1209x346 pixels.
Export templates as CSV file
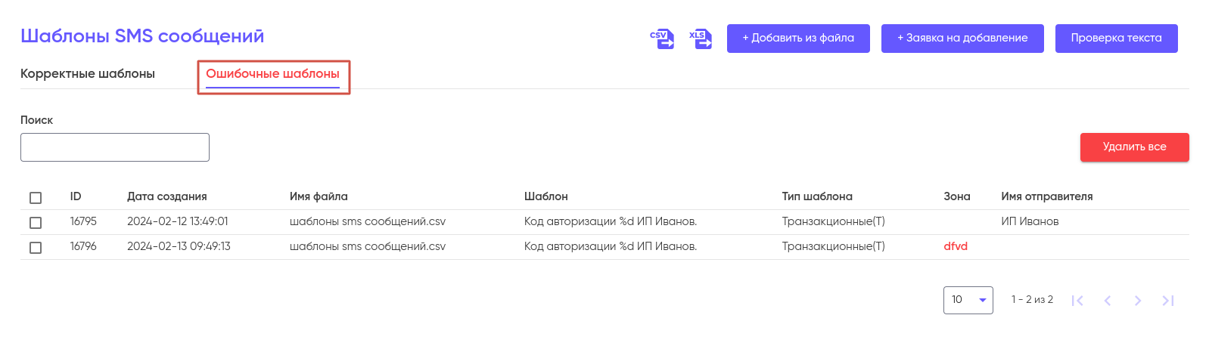click(662, 39)
